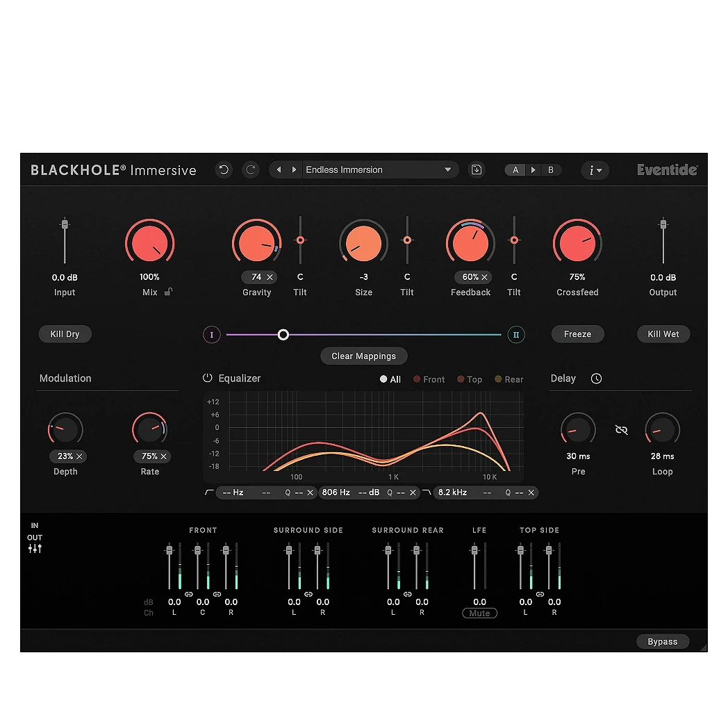Remove the Gravity 74 mapping
The width and height of the screenshot is (728, 728).
(270, 277)
